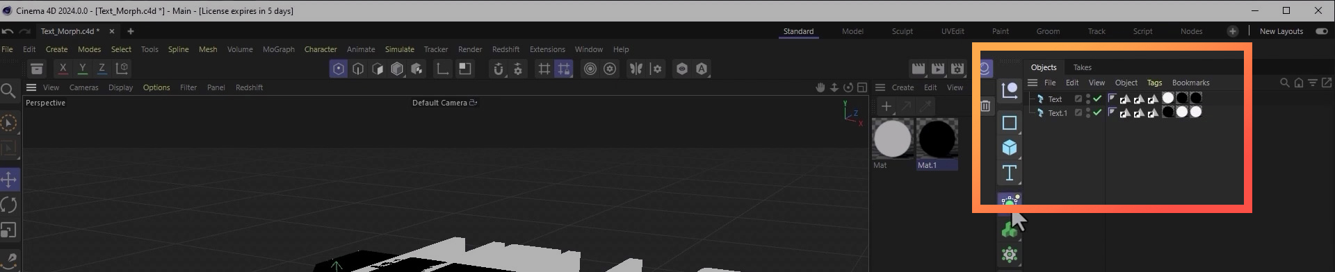Open viewport Options menu

point(156,87)
